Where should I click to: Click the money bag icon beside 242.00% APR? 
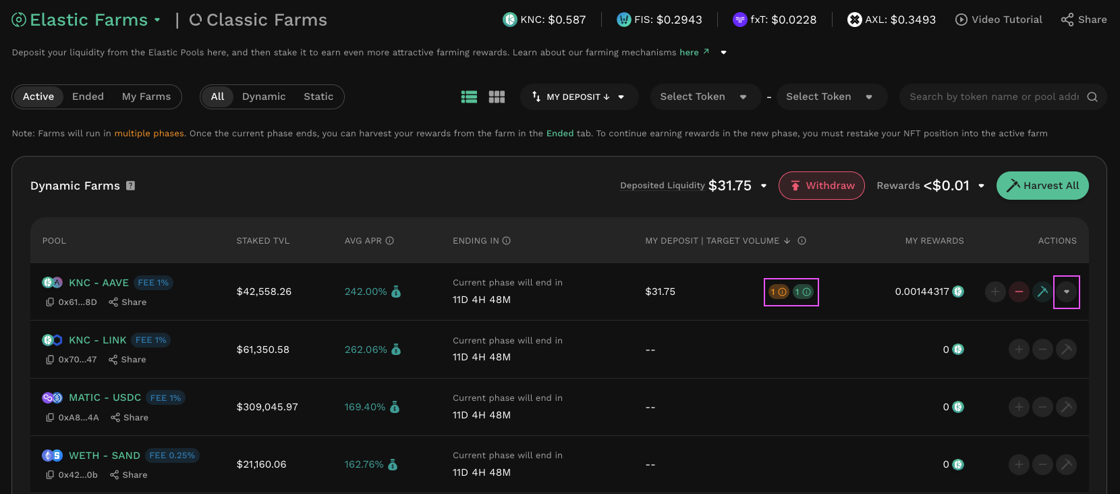click(396, 292)
